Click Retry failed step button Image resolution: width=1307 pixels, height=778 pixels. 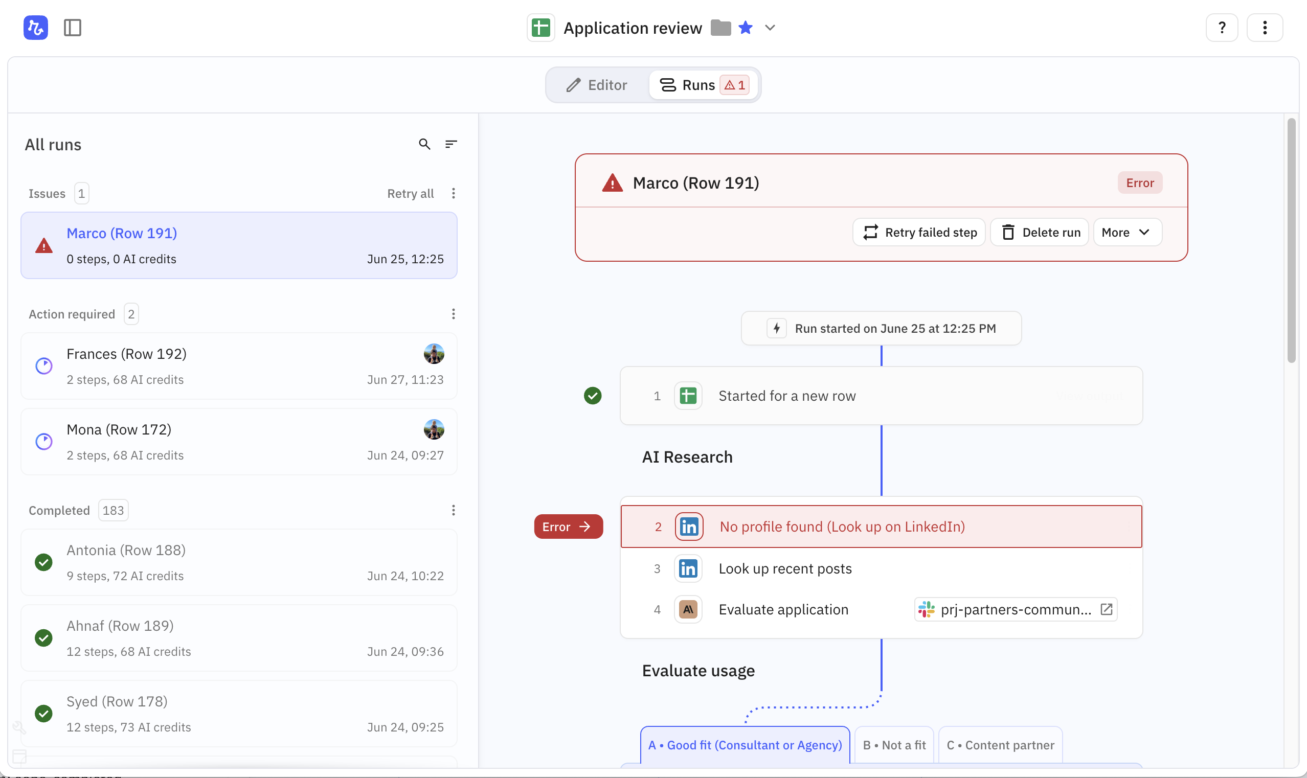(x=919, y=232)
